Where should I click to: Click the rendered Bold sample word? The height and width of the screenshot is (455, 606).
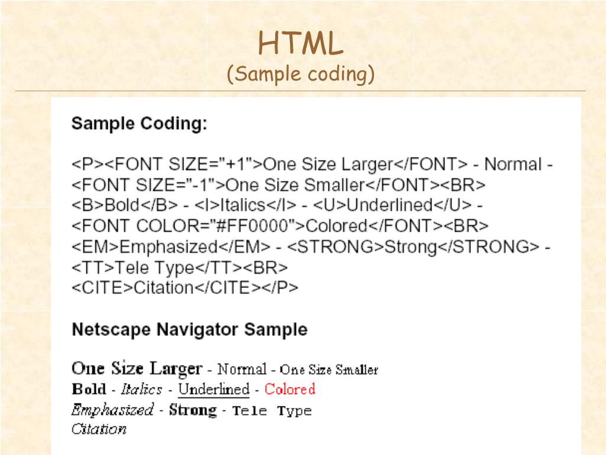pos(89,389)
